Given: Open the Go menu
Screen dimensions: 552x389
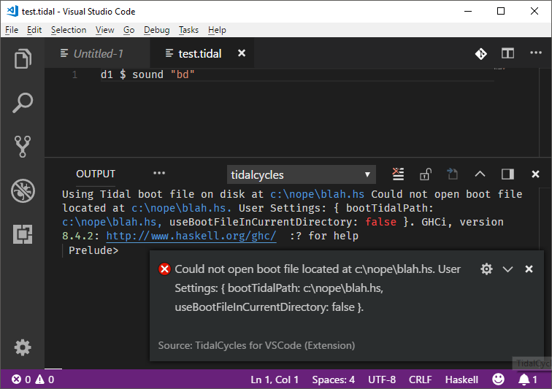Looking at the screenshot, I should (x=129, y=30).
